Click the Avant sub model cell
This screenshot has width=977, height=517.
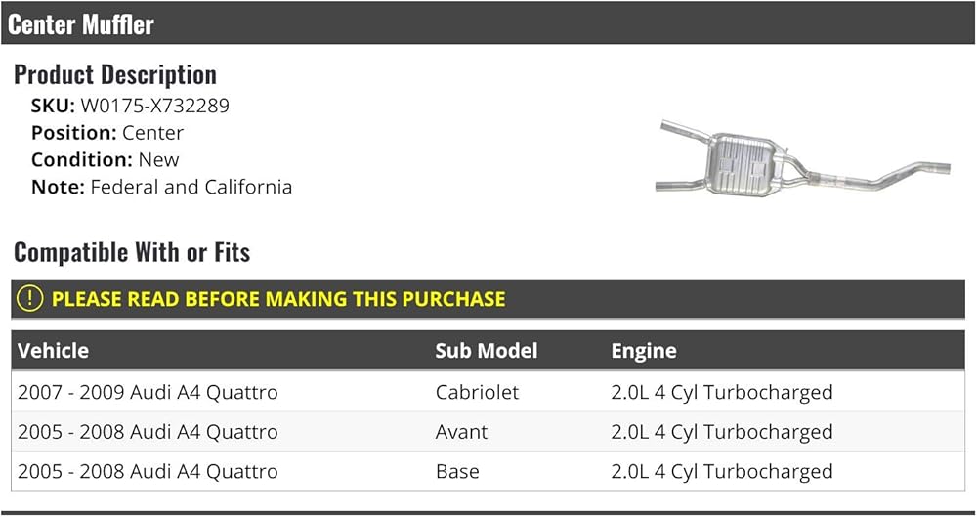coord(461,432)
